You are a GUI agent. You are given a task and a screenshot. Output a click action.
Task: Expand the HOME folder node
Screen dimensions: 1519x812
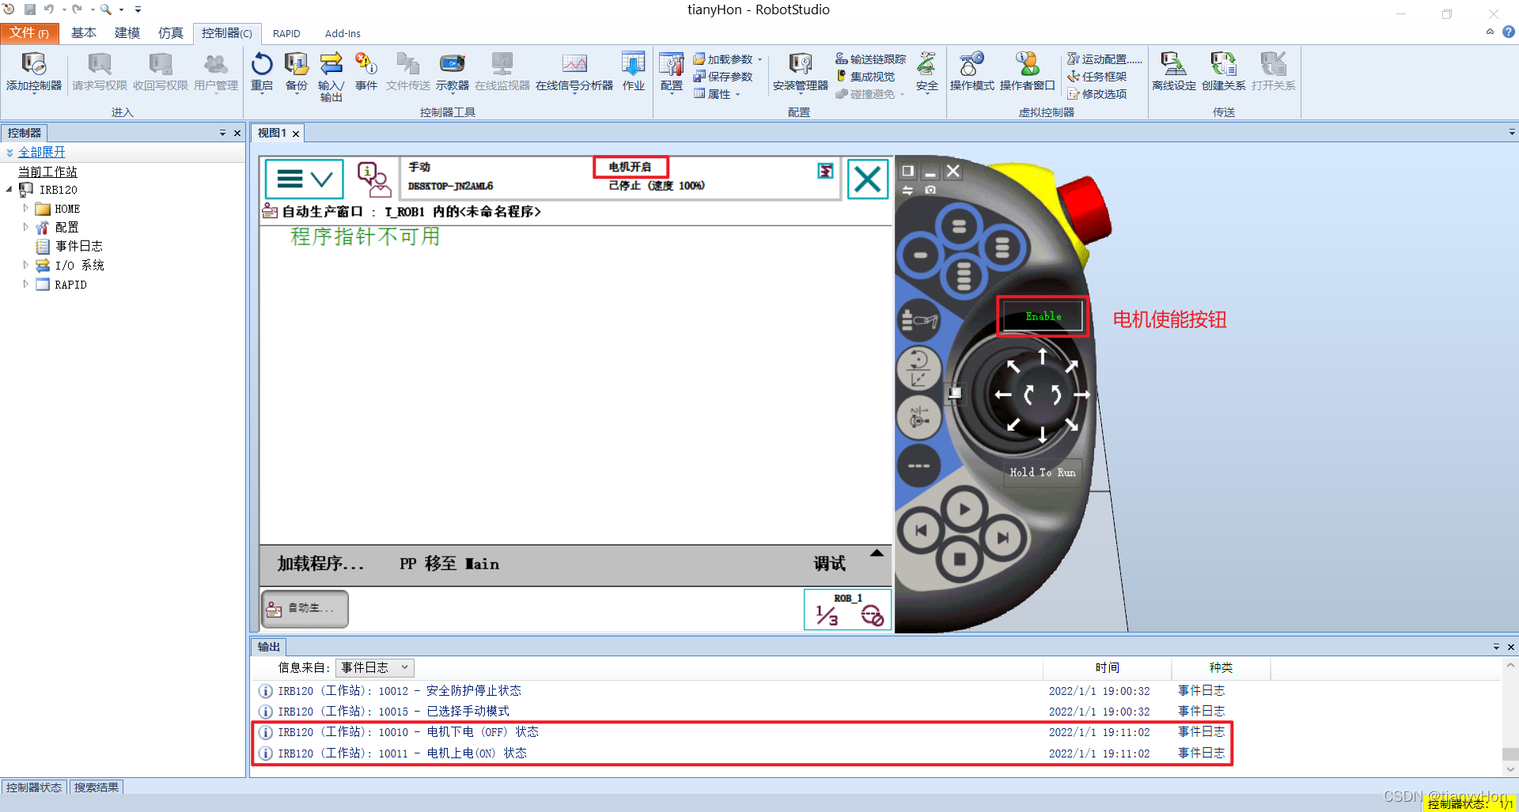[26, 209]
